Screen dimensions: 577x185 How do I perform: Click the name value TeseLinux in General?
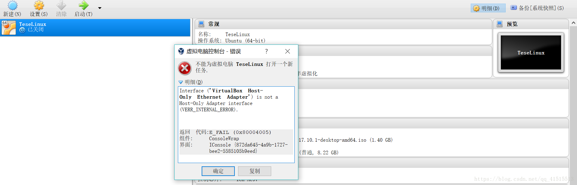click(x=237, y=34)
